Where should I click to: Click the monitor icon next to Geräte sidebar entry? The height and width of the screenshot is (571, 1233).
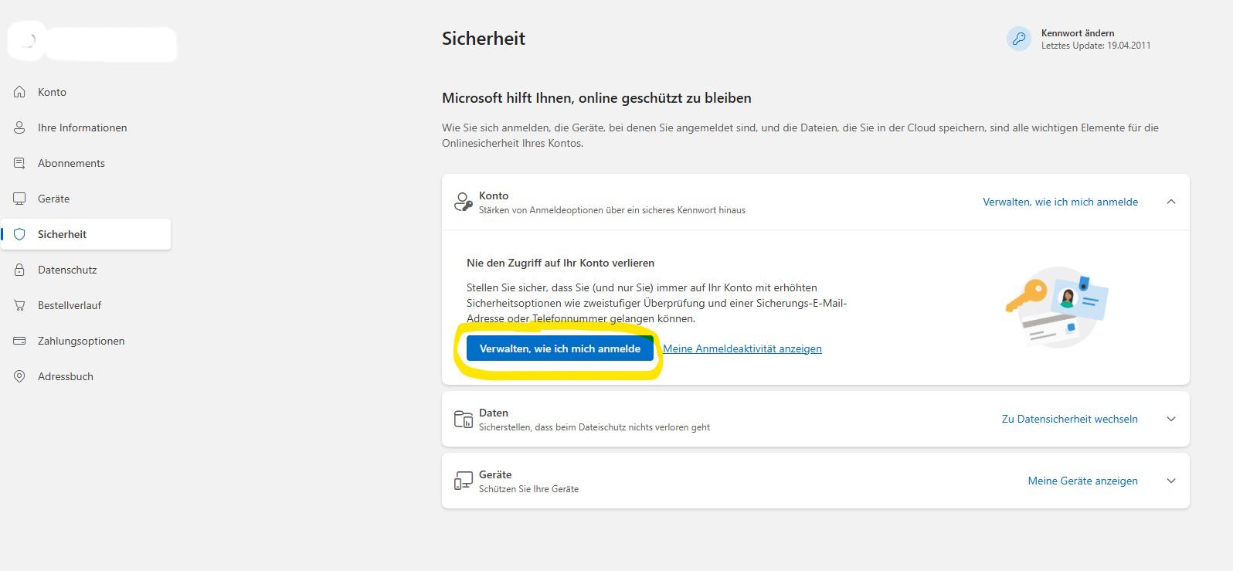pos(19,198)
